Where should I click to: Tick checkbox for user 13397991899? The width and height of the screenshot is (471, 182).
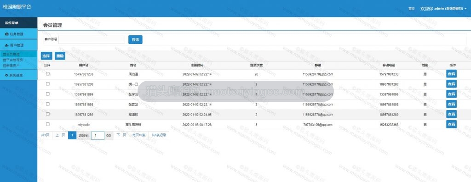pos(47,94)
